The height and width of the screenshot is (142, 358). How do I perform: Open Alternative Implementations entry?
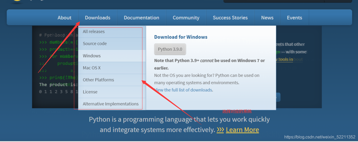pyautogui.click(x=112, y=104)
